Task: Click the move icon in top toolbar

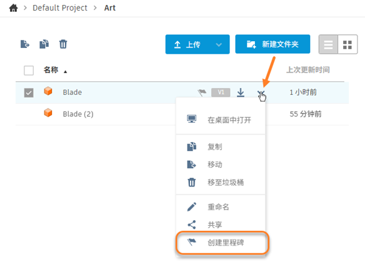Action: [x=25, y=44]
